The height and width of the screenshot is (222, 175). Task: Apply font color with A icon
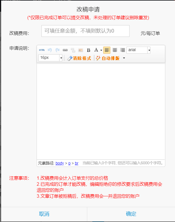(x=96, y=50)
